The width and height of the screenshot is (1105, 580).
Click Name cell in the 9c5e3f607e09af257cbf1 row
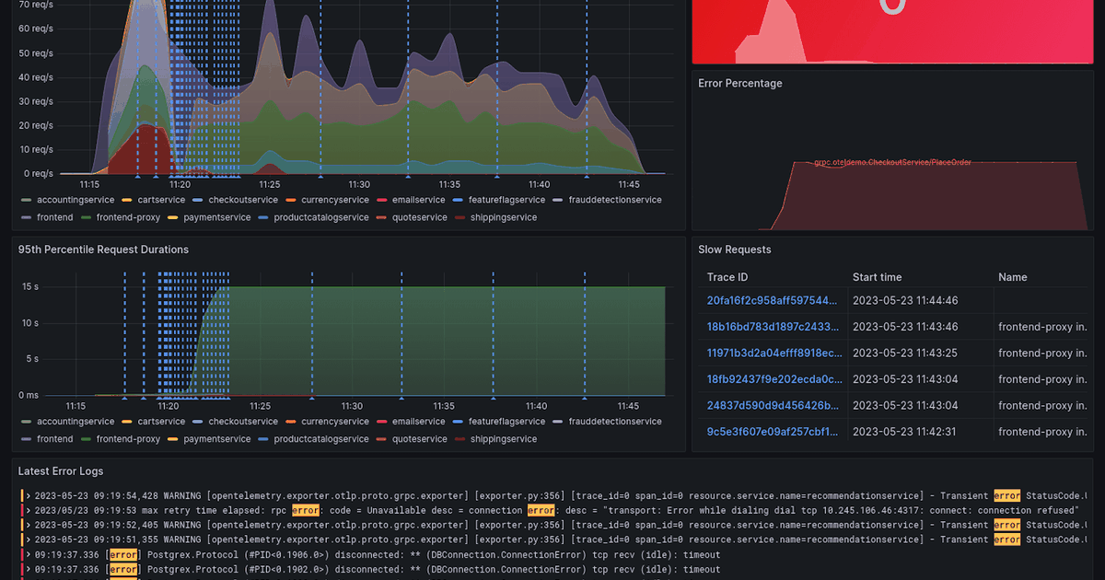coord(1042,431)
